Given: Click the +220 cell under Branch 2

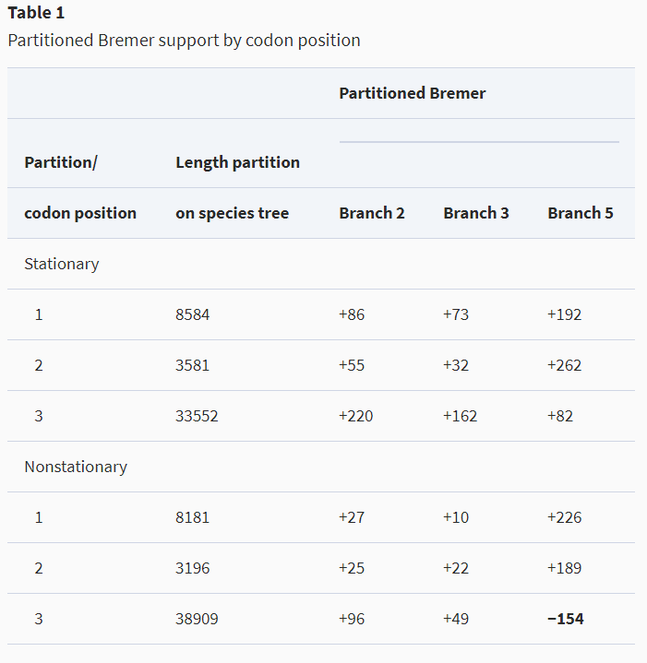Looking at the screenshot, I should tap(355, 416).
